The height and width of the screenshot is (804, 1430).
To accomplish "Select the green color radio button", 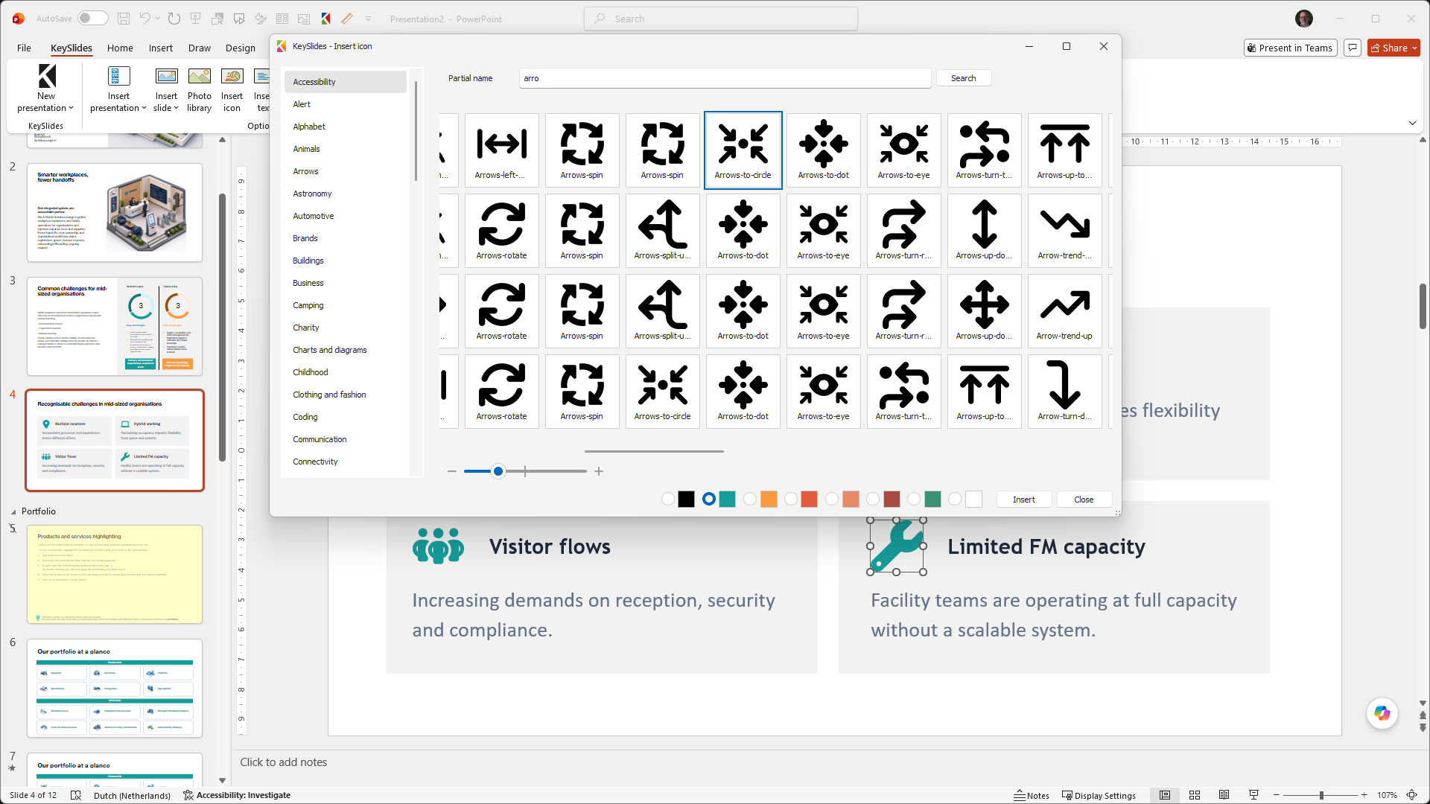I will (914, 500).
